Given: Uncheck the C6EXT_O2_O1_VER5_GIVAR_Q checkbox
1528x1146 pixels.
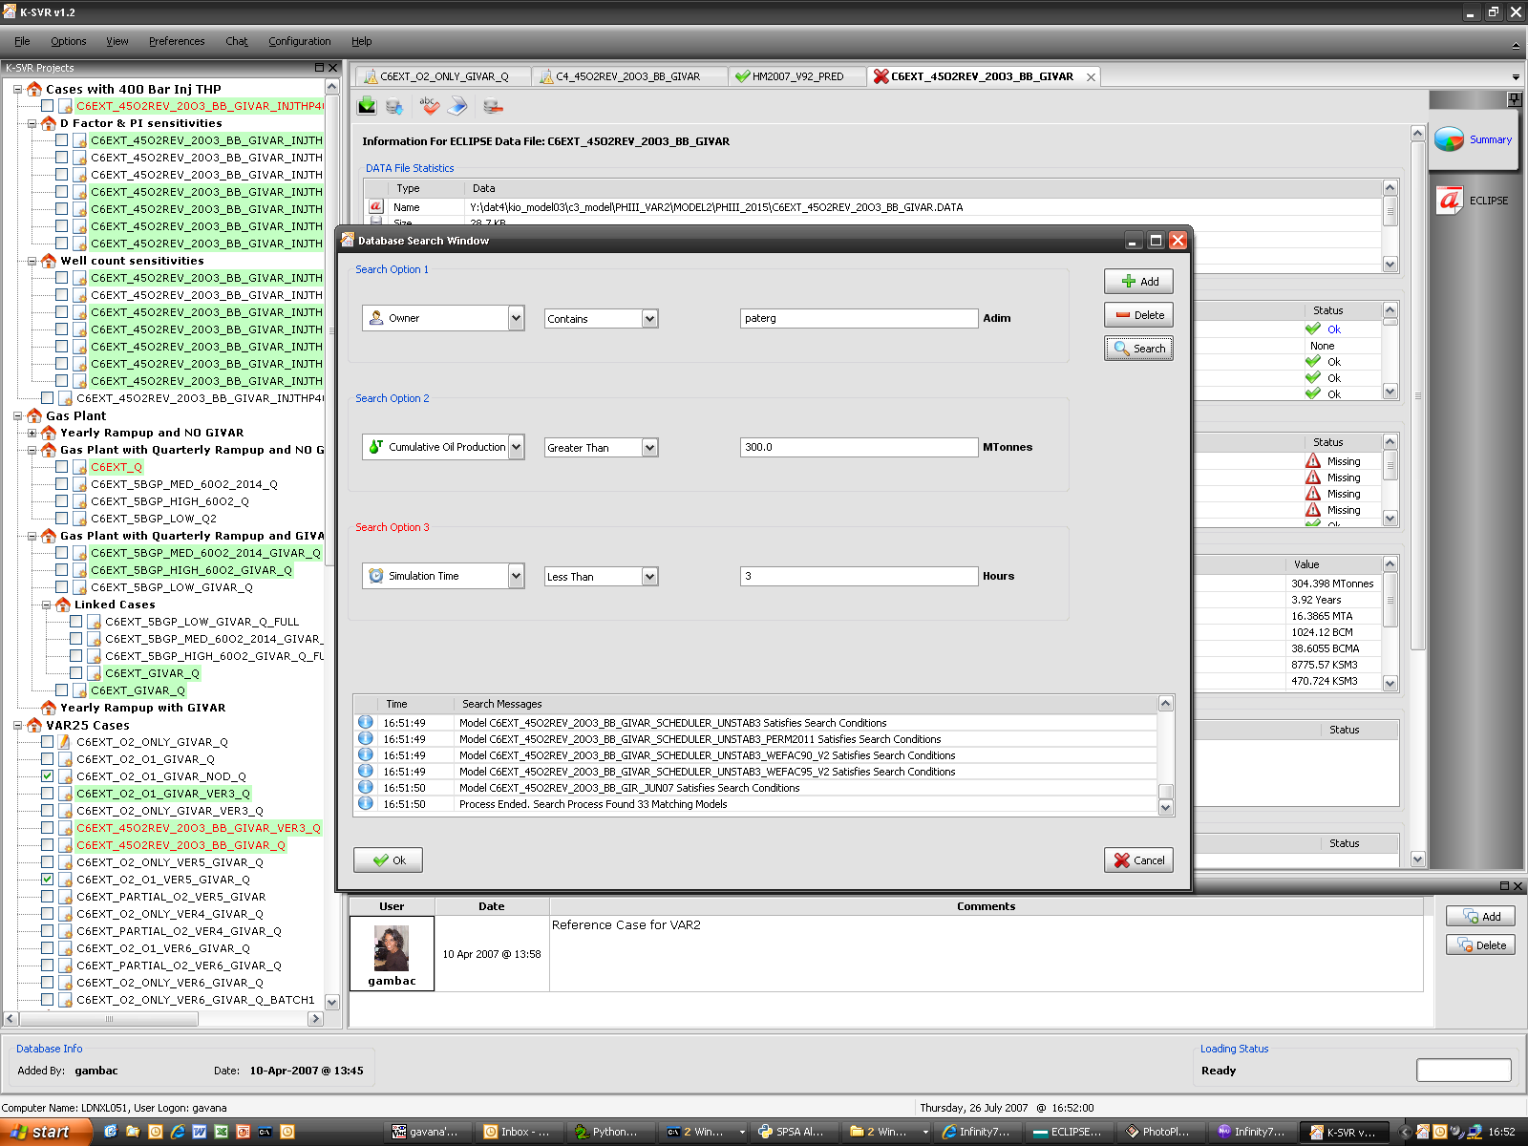Looking at the screenshot, I should pyautogui.click(x=47, y=880).
